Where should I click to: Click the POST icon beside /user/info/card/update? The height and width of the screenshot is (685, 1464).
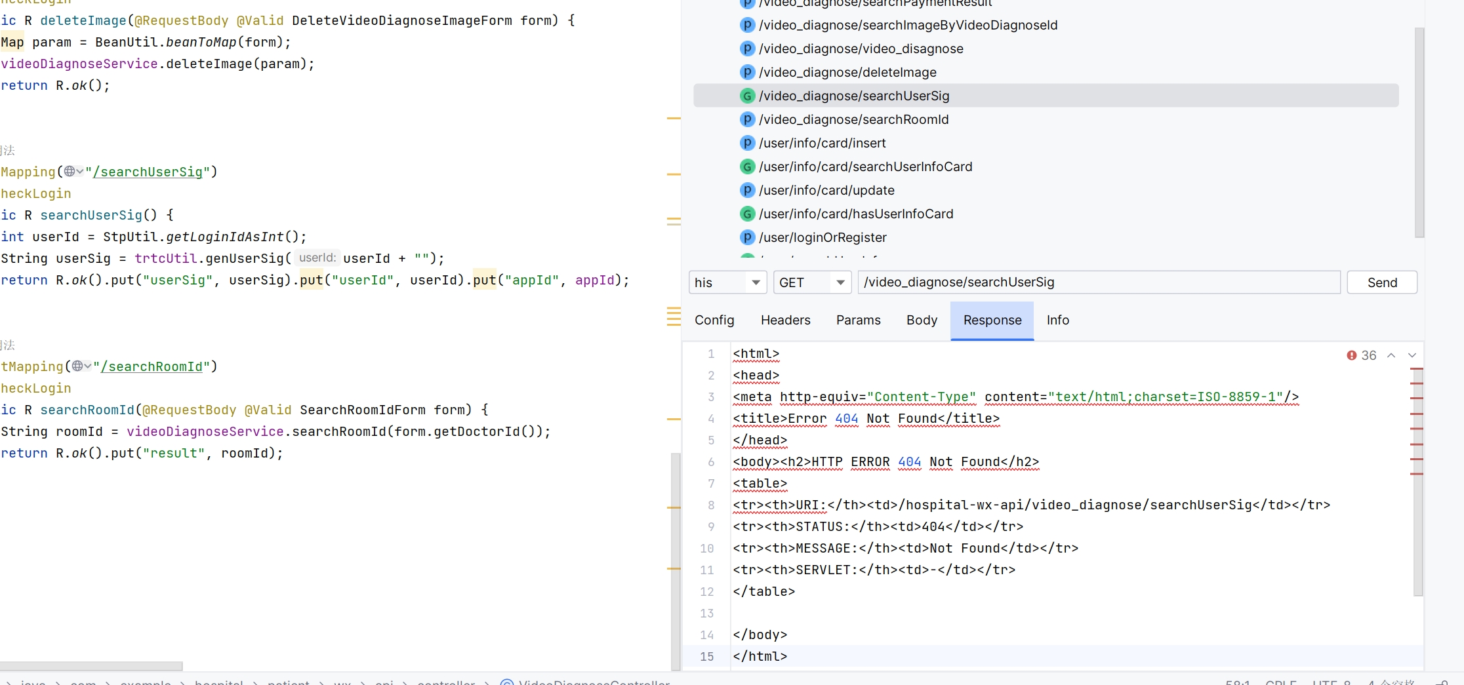tap(747, 190)
